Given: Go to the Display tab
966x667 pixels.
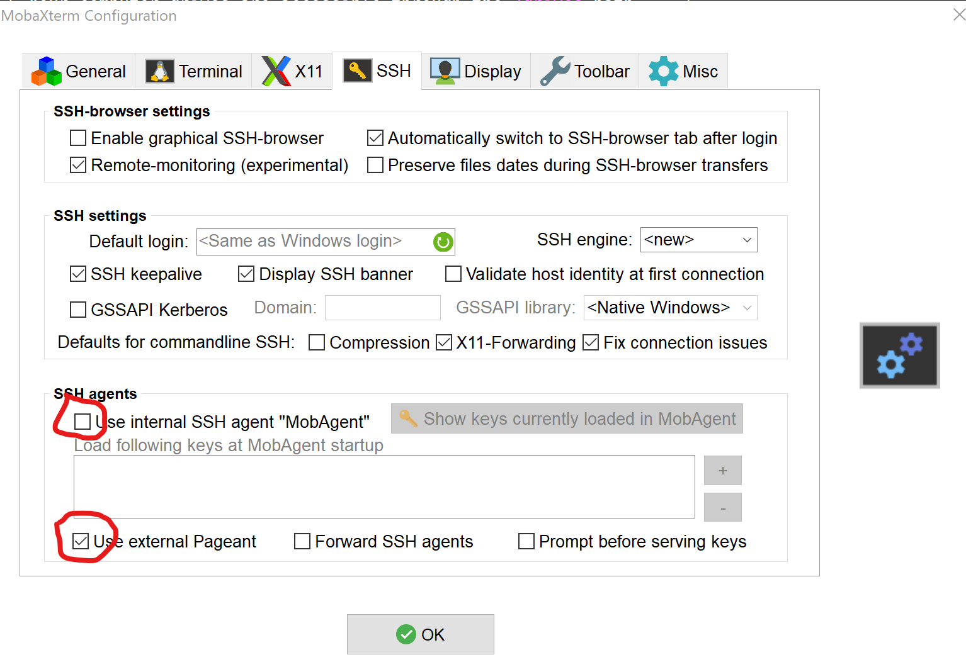Looking at the screenshot, I should tap(475, 71).
